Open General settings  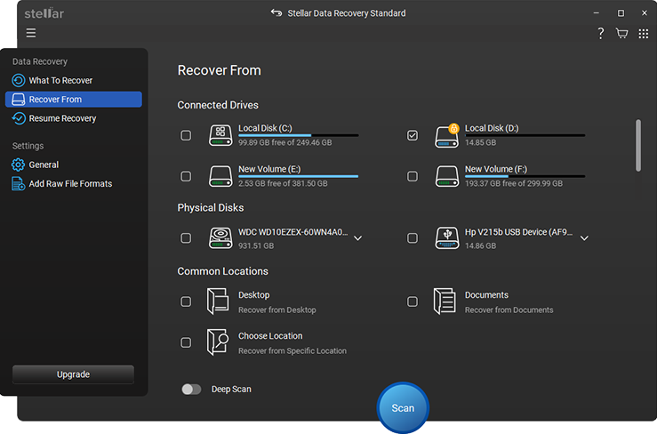tap(74, 165)
